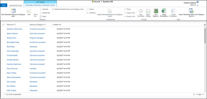Viewport: 207px width, 99px height.
Task: Open Dawn Phelps resource link
Action: tap(11, 73)
